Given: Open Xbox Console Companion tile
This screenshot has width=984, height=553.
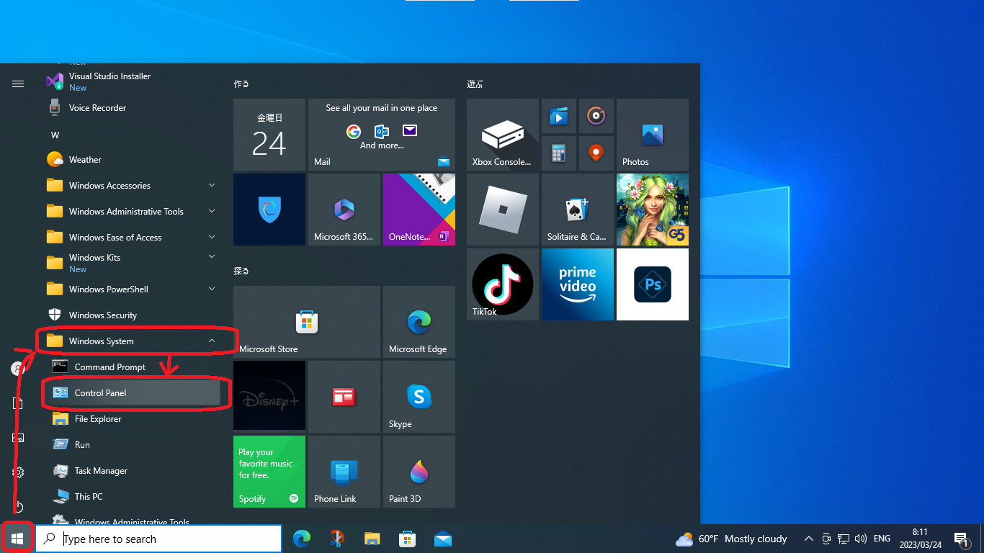Looking at the screenshot, I should click(502, 135).
